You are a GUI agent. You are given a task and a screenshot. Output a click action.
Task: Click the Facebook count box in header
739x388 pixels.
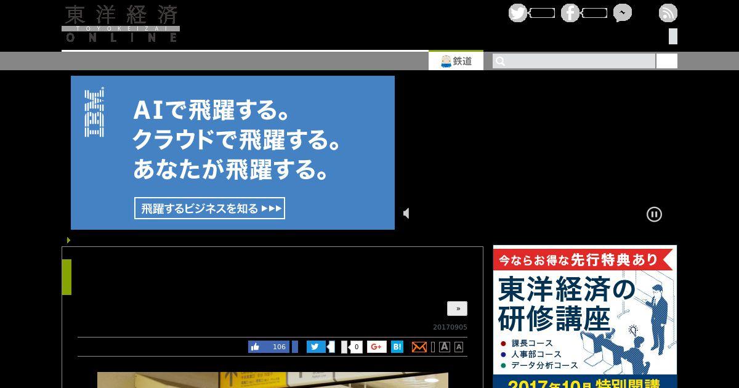click(594, 13)
